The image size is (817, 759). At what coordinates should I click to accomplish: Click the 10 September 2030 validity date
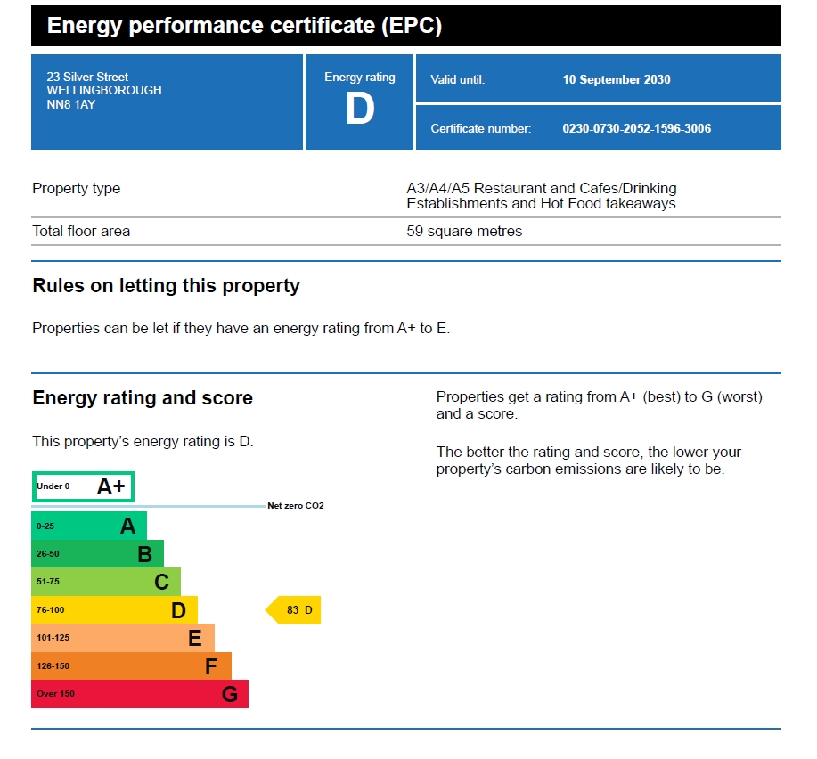point(616,79)
